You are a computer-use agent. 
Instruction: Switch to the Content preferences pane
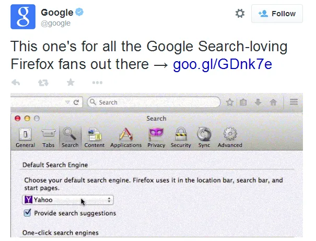95,137
